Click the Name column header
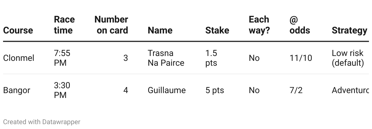The height and width of the screenshot is (129, 372). tap(160, 30)
